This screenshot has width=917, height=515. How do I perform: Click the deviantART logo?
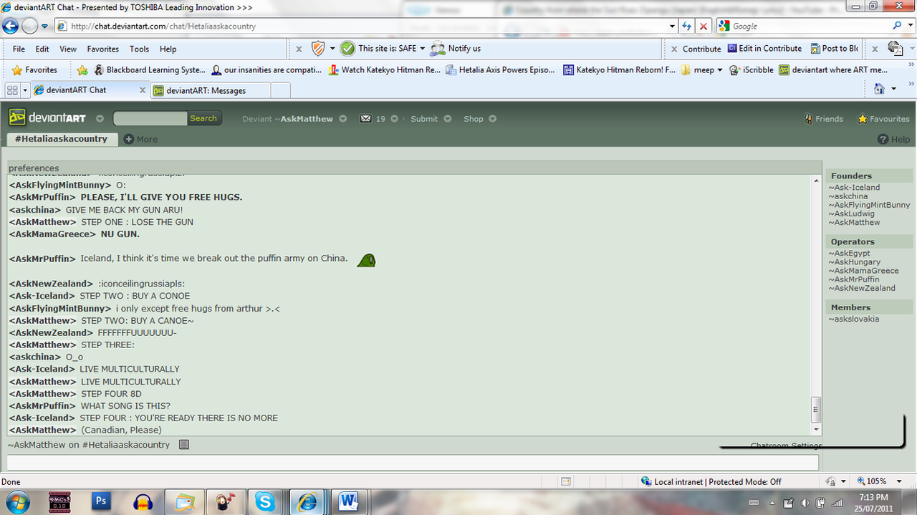point(49,117)
